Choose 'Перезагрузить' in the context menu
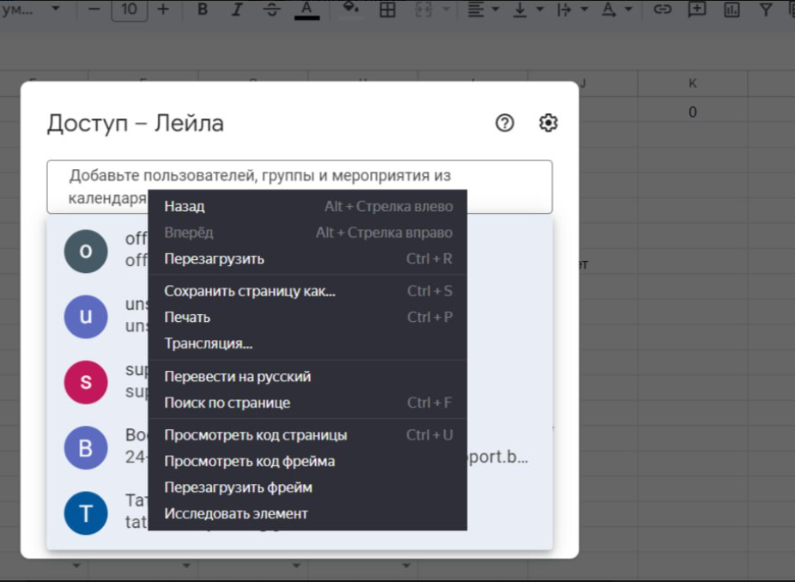The image size is (795, 582). point(307,258)
